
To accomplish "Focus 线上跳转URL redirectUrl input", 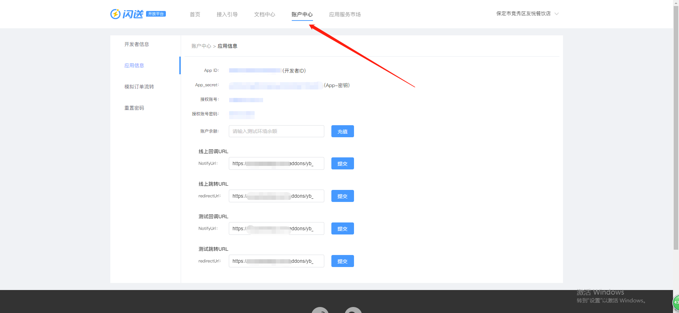I will [x=277, y=196].
